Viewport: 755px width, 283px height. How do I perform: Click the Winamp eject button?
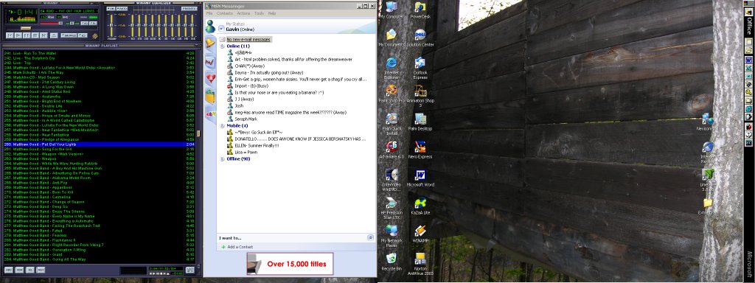click(x=54, y=35)
